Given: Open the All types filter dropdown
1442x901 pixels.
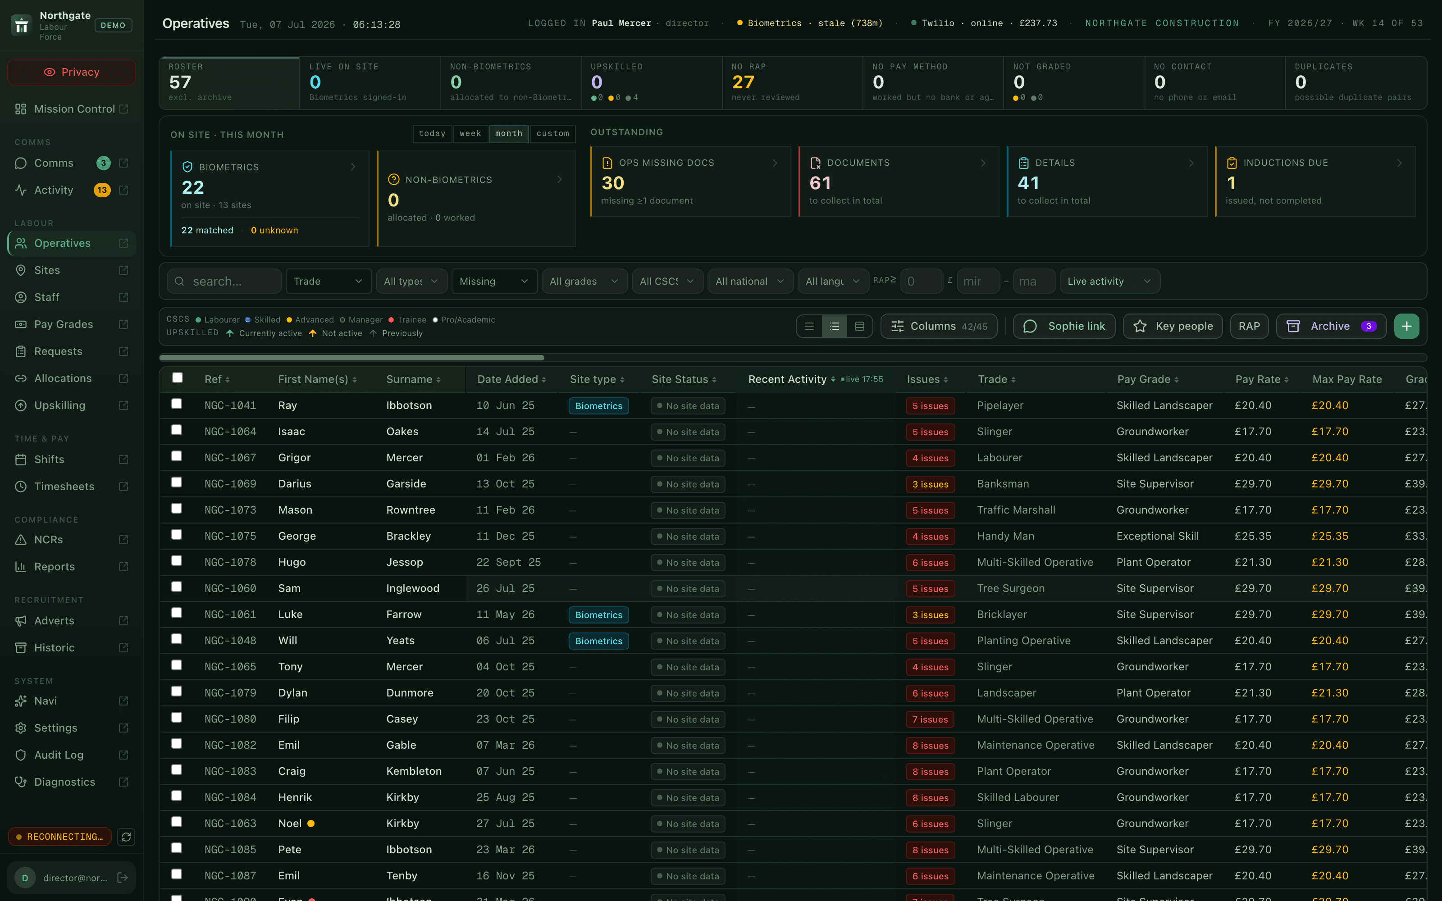Looking at the screenshot, I should click(x=411, y=281).
